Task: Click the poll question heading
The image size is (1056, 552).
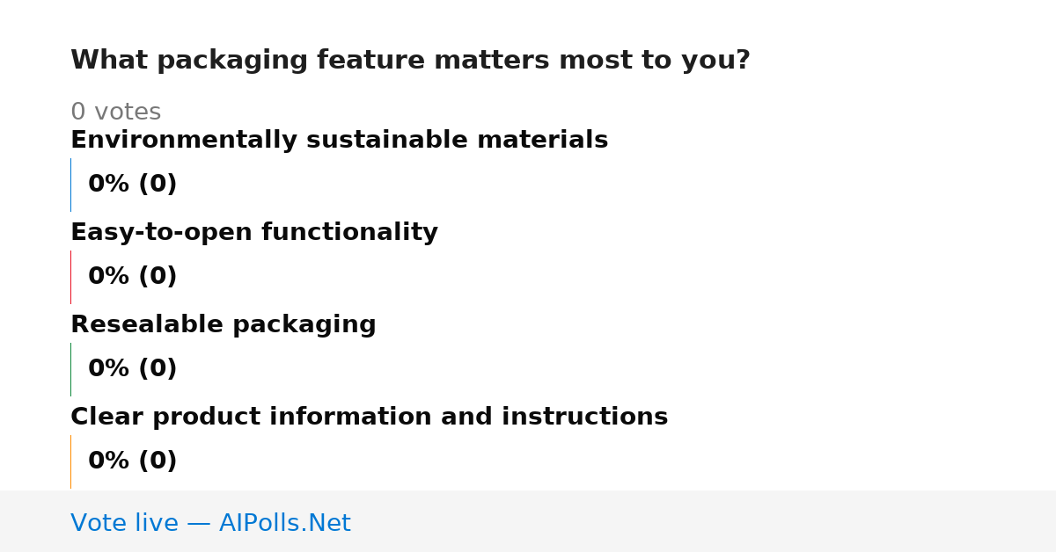Action: click(410, 61)
